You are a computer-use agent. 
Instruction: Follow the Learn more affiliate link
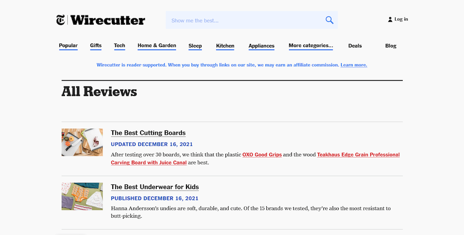click(354, 65)
